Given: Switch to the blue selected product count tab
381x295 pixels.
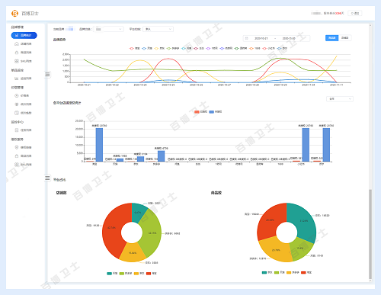Looking at the screenshot, I should coord(331,38).
